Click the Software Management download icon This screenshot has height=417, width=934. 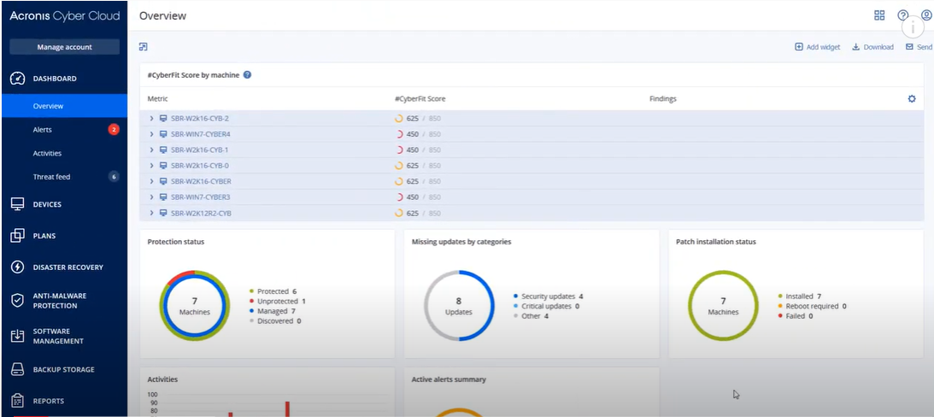(x=18, y=336)
